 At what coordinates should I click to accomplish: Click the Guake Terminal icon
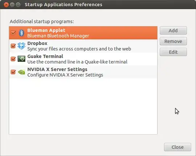tap(21, 59)
